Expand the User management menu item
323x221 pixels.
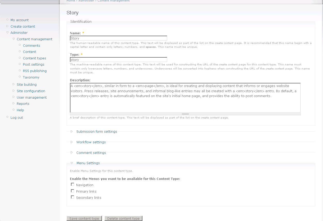coord(32,97)
